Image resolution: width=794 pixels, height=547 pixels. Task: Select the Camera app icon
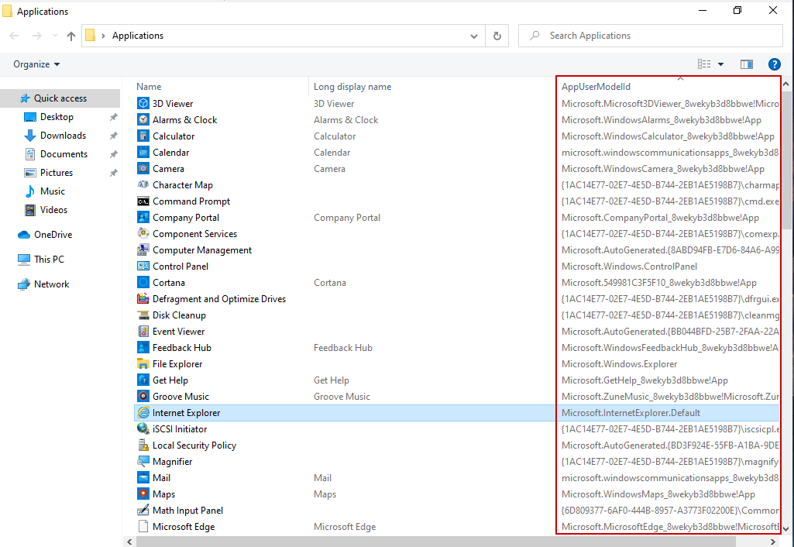(143, 169)
